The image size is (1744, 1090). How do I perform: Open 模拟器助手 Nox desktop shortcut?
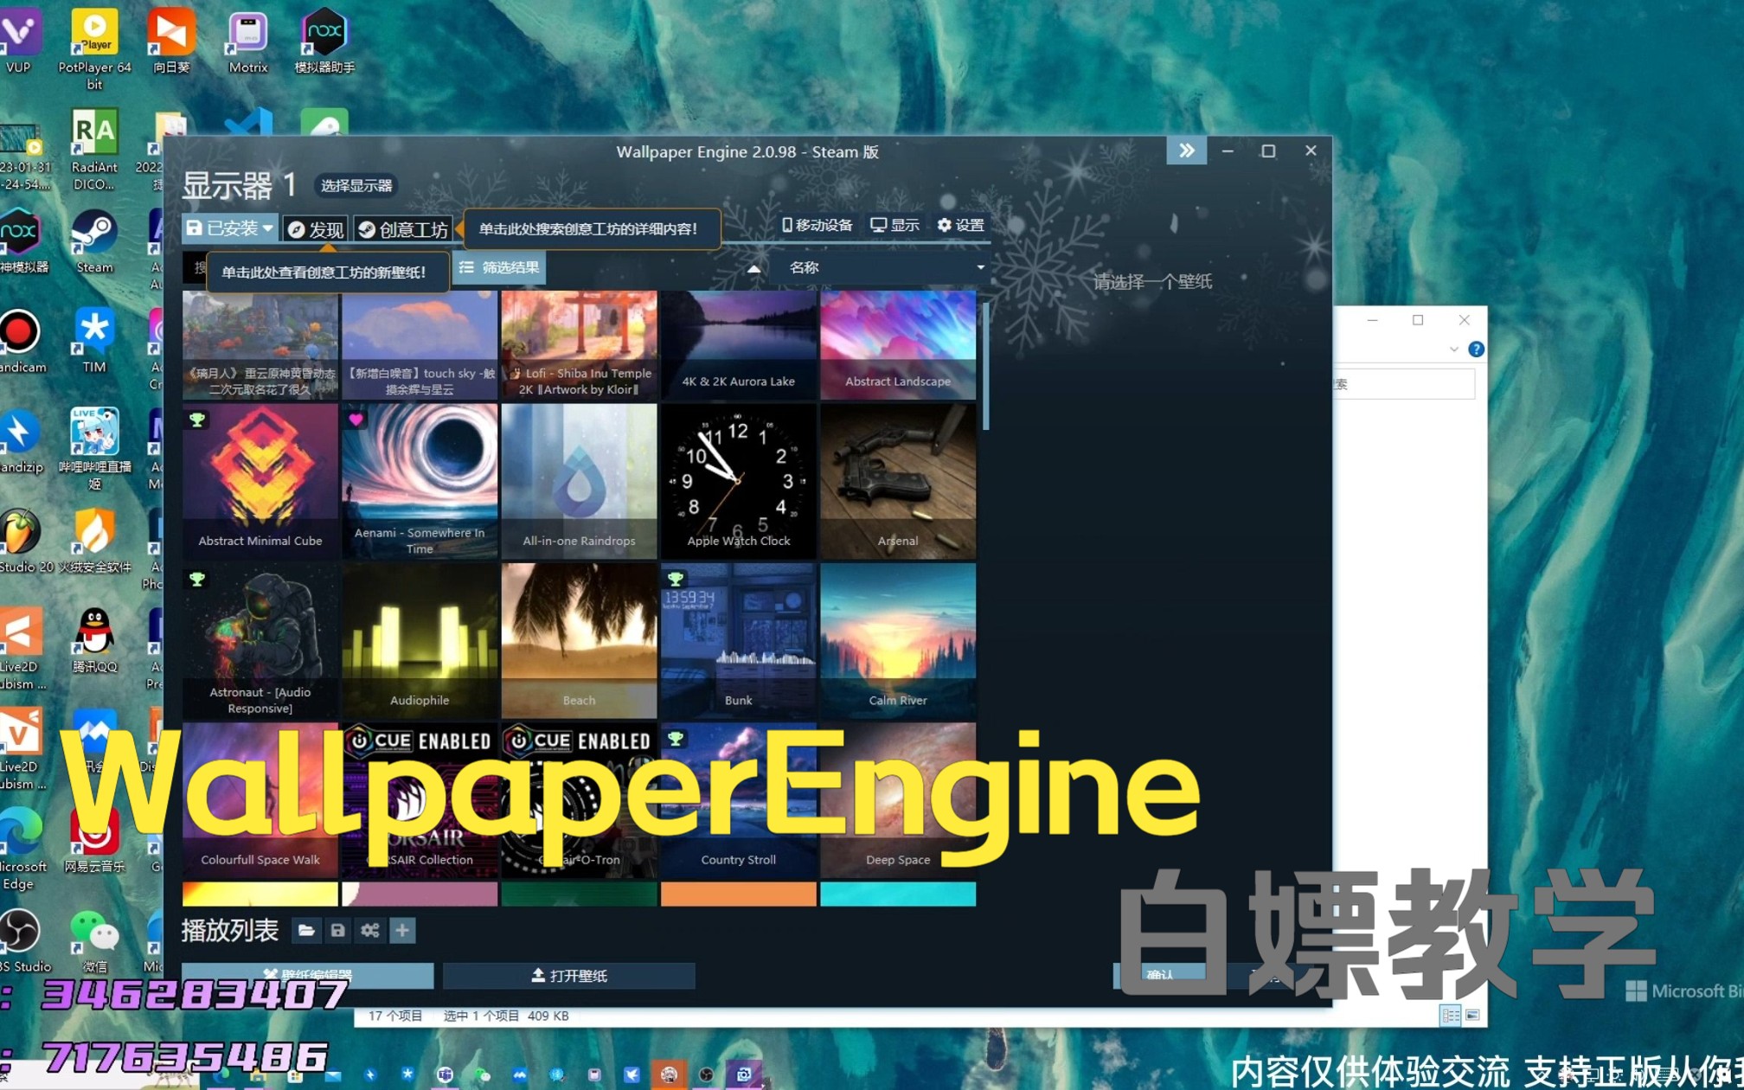324,41
